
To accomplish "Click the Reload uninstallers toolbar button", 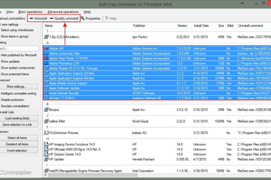I will [x=12, y=18].
